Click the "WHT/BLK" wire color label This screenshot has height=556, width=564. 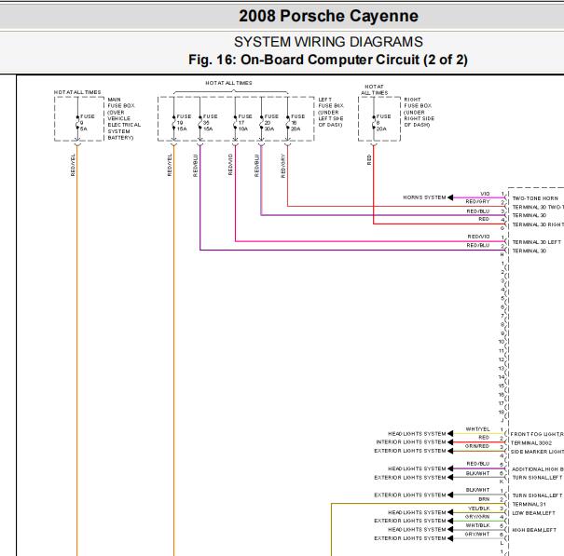[477, 525]
